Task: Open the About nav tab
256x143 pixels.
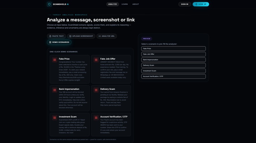Action: pos(136,4)
